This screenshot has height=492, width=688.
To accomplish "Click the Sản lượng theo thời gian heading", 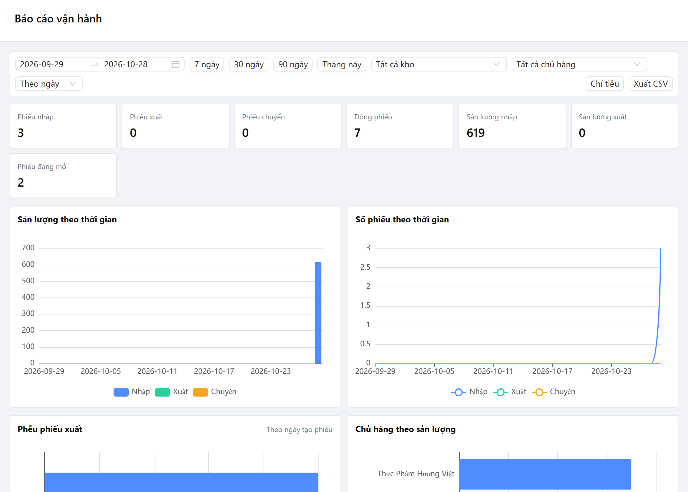I will tap(67, 220).
